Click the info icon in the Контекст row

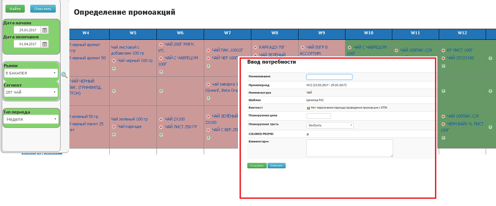pyautogui.click(x=308, y=108)
